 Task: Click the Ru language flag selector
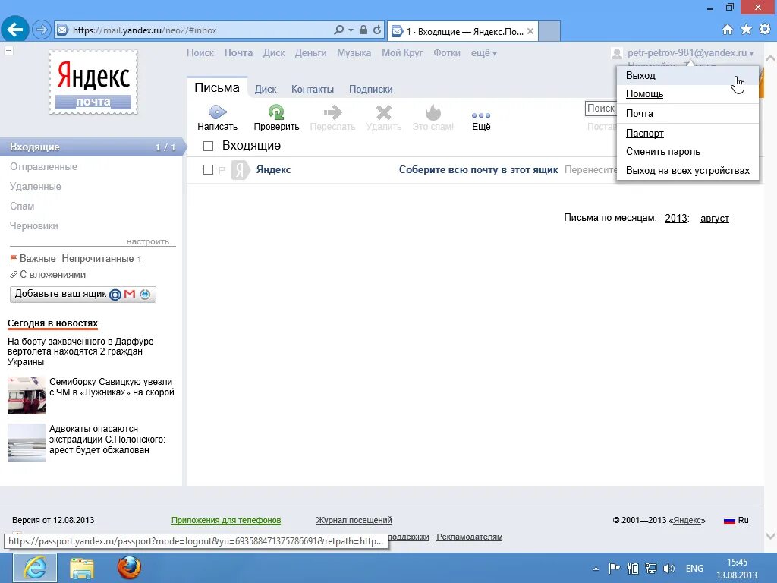point(736,520)
